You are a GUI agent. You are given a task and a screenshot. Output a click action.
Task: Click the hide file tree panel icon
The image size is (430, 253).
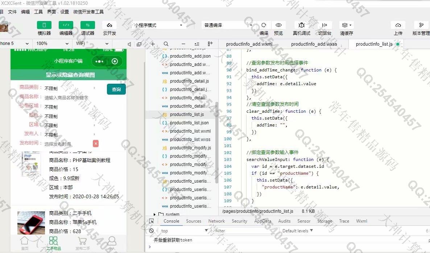coord(210,44)
